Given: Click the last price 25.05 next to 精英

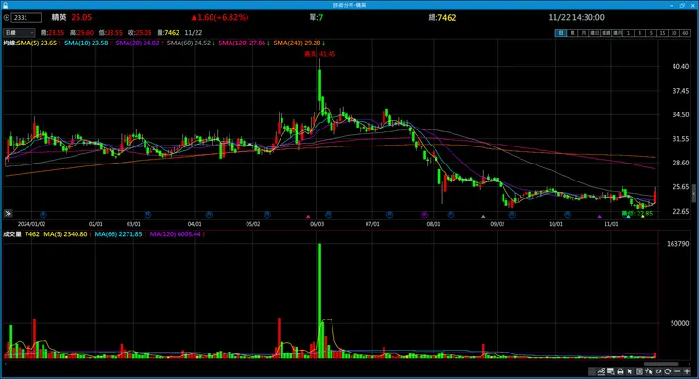Looking at the screenshot, I should [x=81, y=18].
